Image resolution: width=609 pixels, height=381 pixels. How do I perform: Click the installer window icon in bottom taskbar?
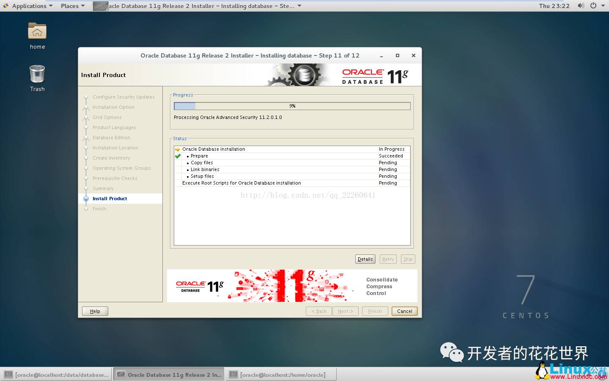click(x=121, y=375)
